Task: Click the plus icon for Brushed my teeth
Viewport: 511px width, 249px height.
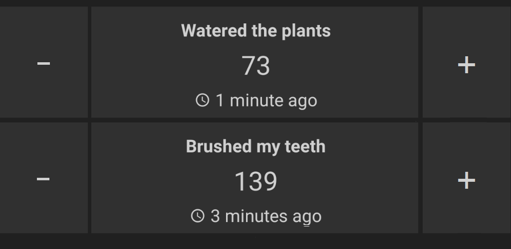Action: (x=466, y=180)
